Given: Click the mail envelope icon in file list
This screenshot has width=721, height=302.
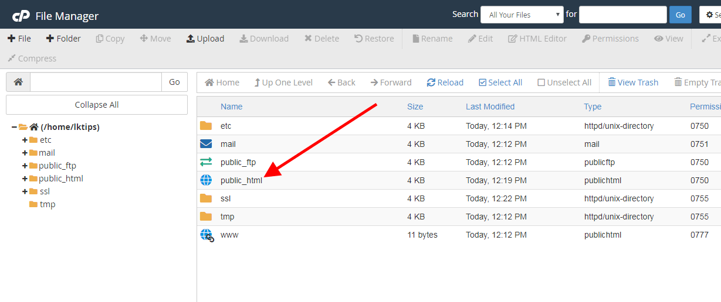Looking at the screenshot, I should point(206,144).
